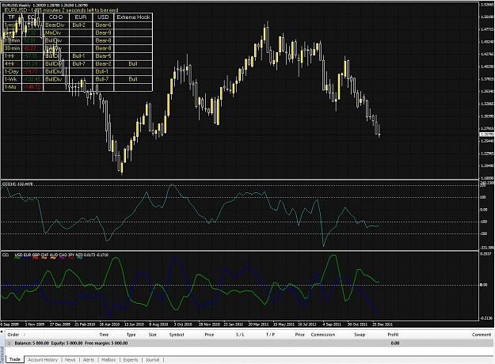Image resolution: width=495 pixels, height=364 pixels.
Task: Click the 25 Dec 2011 date on time axis
Action: [x=383, y=324]
